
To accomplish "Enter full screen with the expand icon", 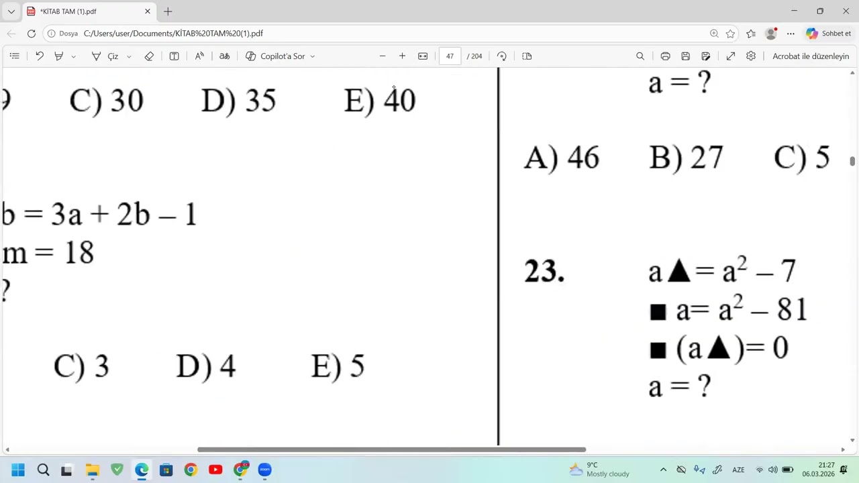I will (731, 56).
